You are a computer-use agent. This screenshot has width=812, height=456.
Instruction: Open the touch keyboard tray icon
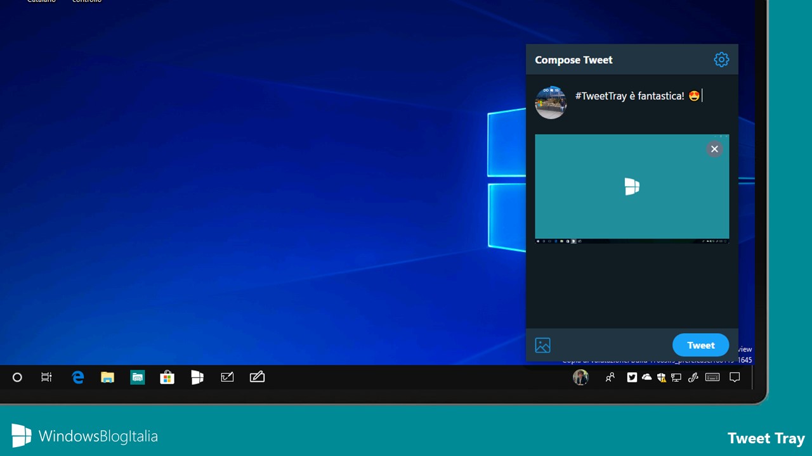tap(712, 377)
